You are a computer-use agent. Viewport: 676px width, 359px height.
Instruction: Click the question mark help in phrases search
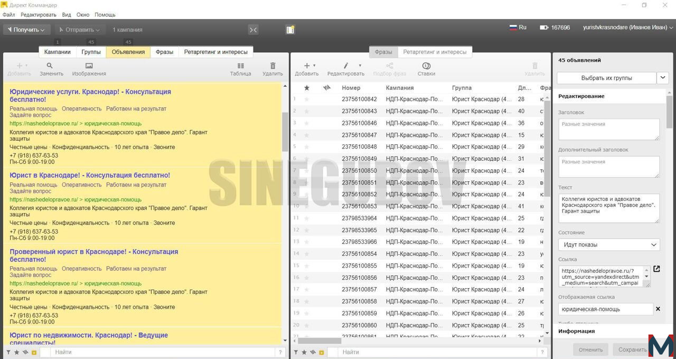542,352
